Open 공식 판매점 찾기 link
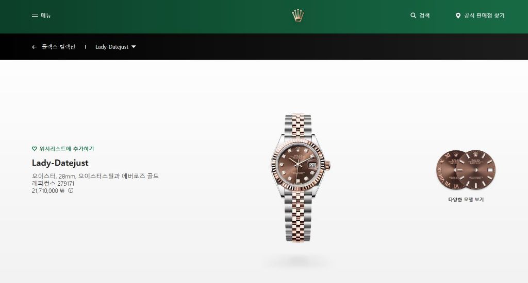The width and height of the screenshot is (528, 283). [484, 15]
